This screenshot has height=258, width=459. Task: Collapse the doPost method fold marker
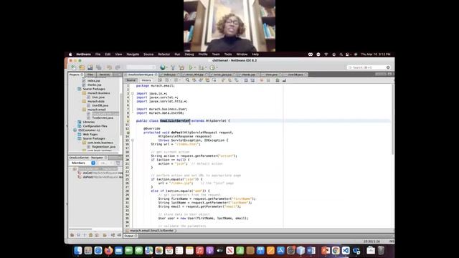(x=132, y=140)
